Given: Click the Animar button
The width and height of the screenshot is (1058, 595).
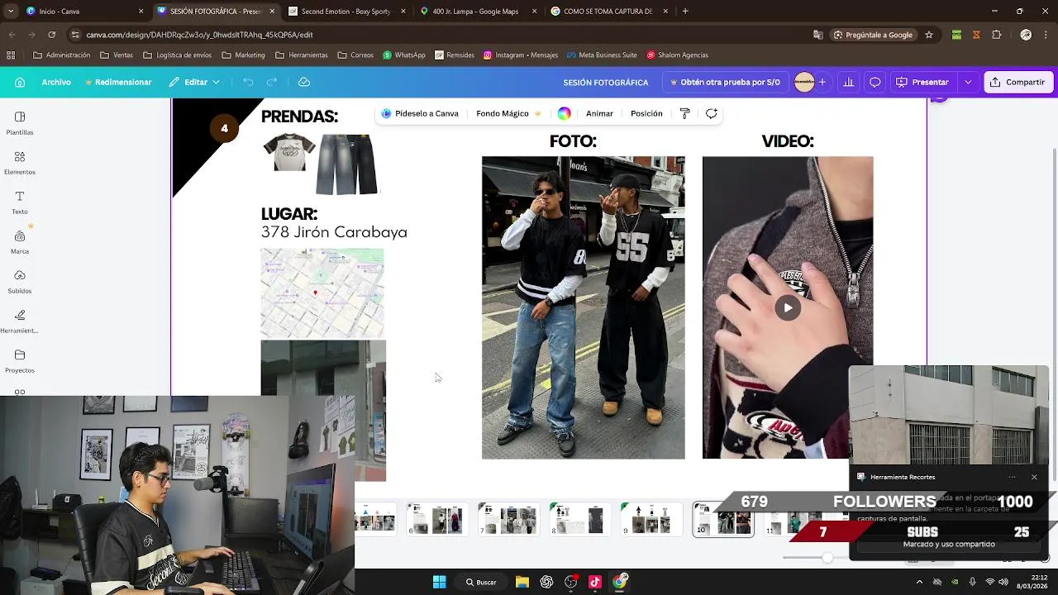Looking at the screenshot, I should click(x=599, y=113).
